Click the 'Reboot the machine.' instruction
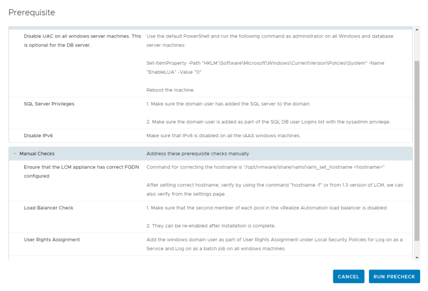The width and height of the screenshot is (428, 291). (170, 90)
